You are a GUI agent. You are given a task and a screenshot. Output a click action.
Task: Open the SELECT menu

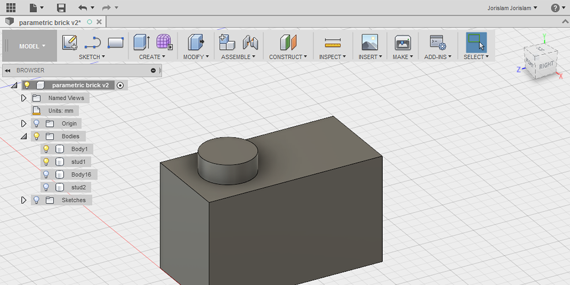[476, 57]
